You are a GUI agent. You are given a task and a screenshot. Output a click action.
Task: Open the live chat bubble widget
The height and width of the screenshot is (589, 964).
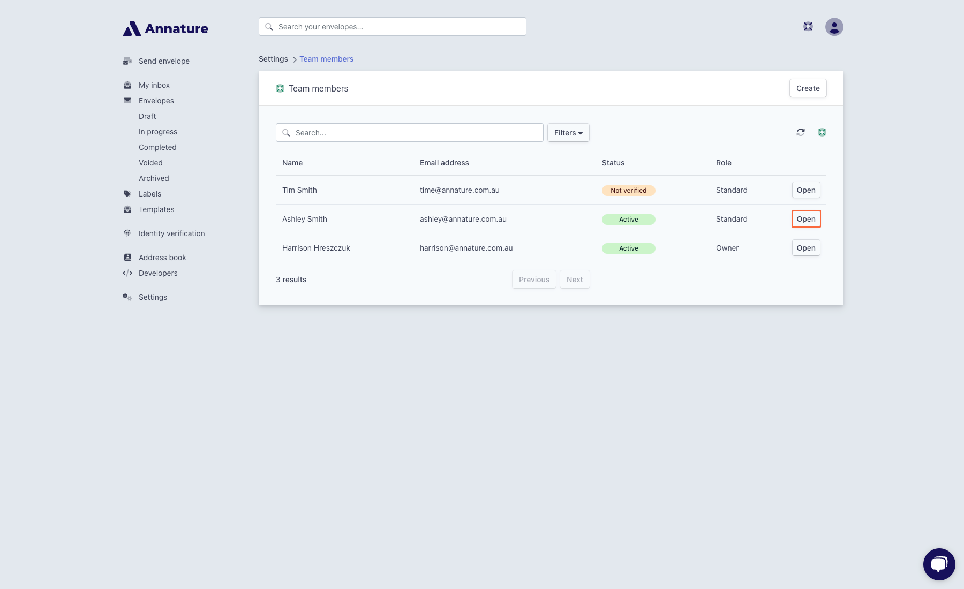click(939, 564)
